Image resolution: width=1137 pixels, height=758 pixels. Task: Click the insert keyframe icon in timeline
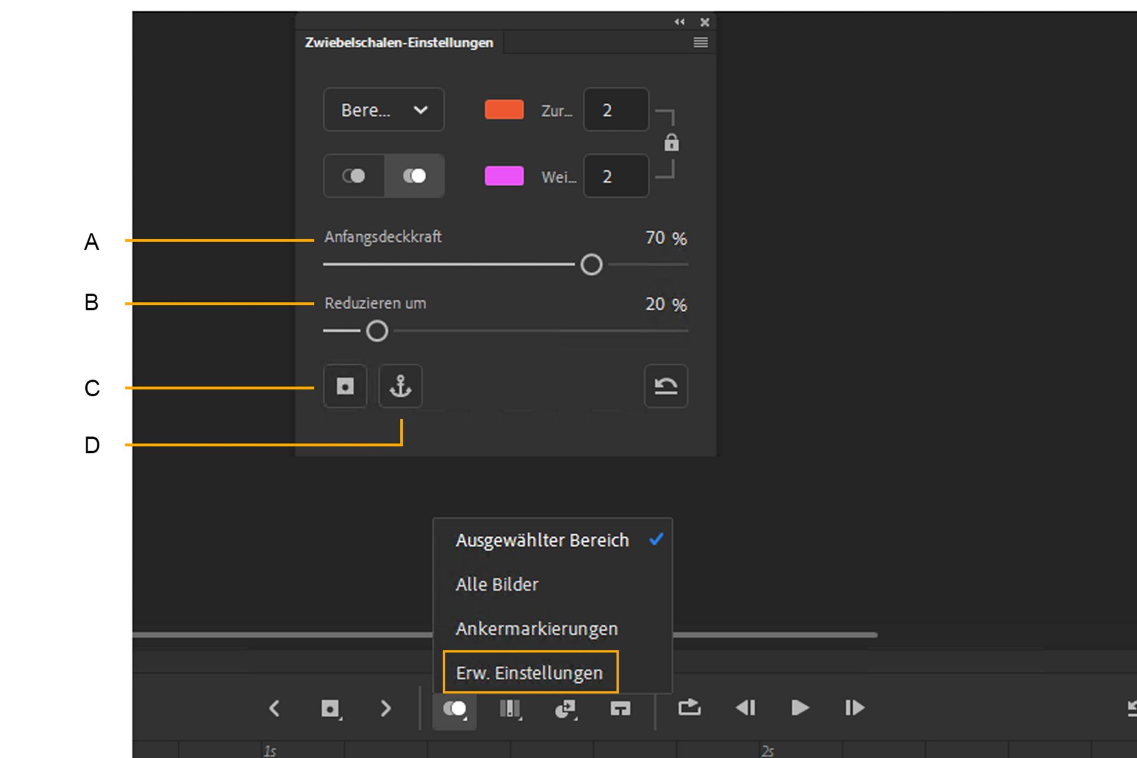coord(330,708)
